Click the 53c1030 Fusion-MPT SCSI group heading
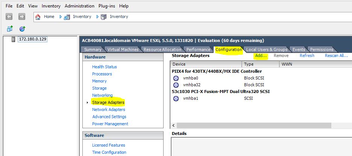This screenshot has height=156, width=352. point(221,91)
